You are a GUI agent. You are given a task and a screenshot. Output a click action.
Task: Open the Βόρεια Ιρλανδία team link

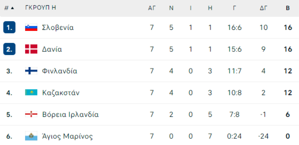click(70, 115)
